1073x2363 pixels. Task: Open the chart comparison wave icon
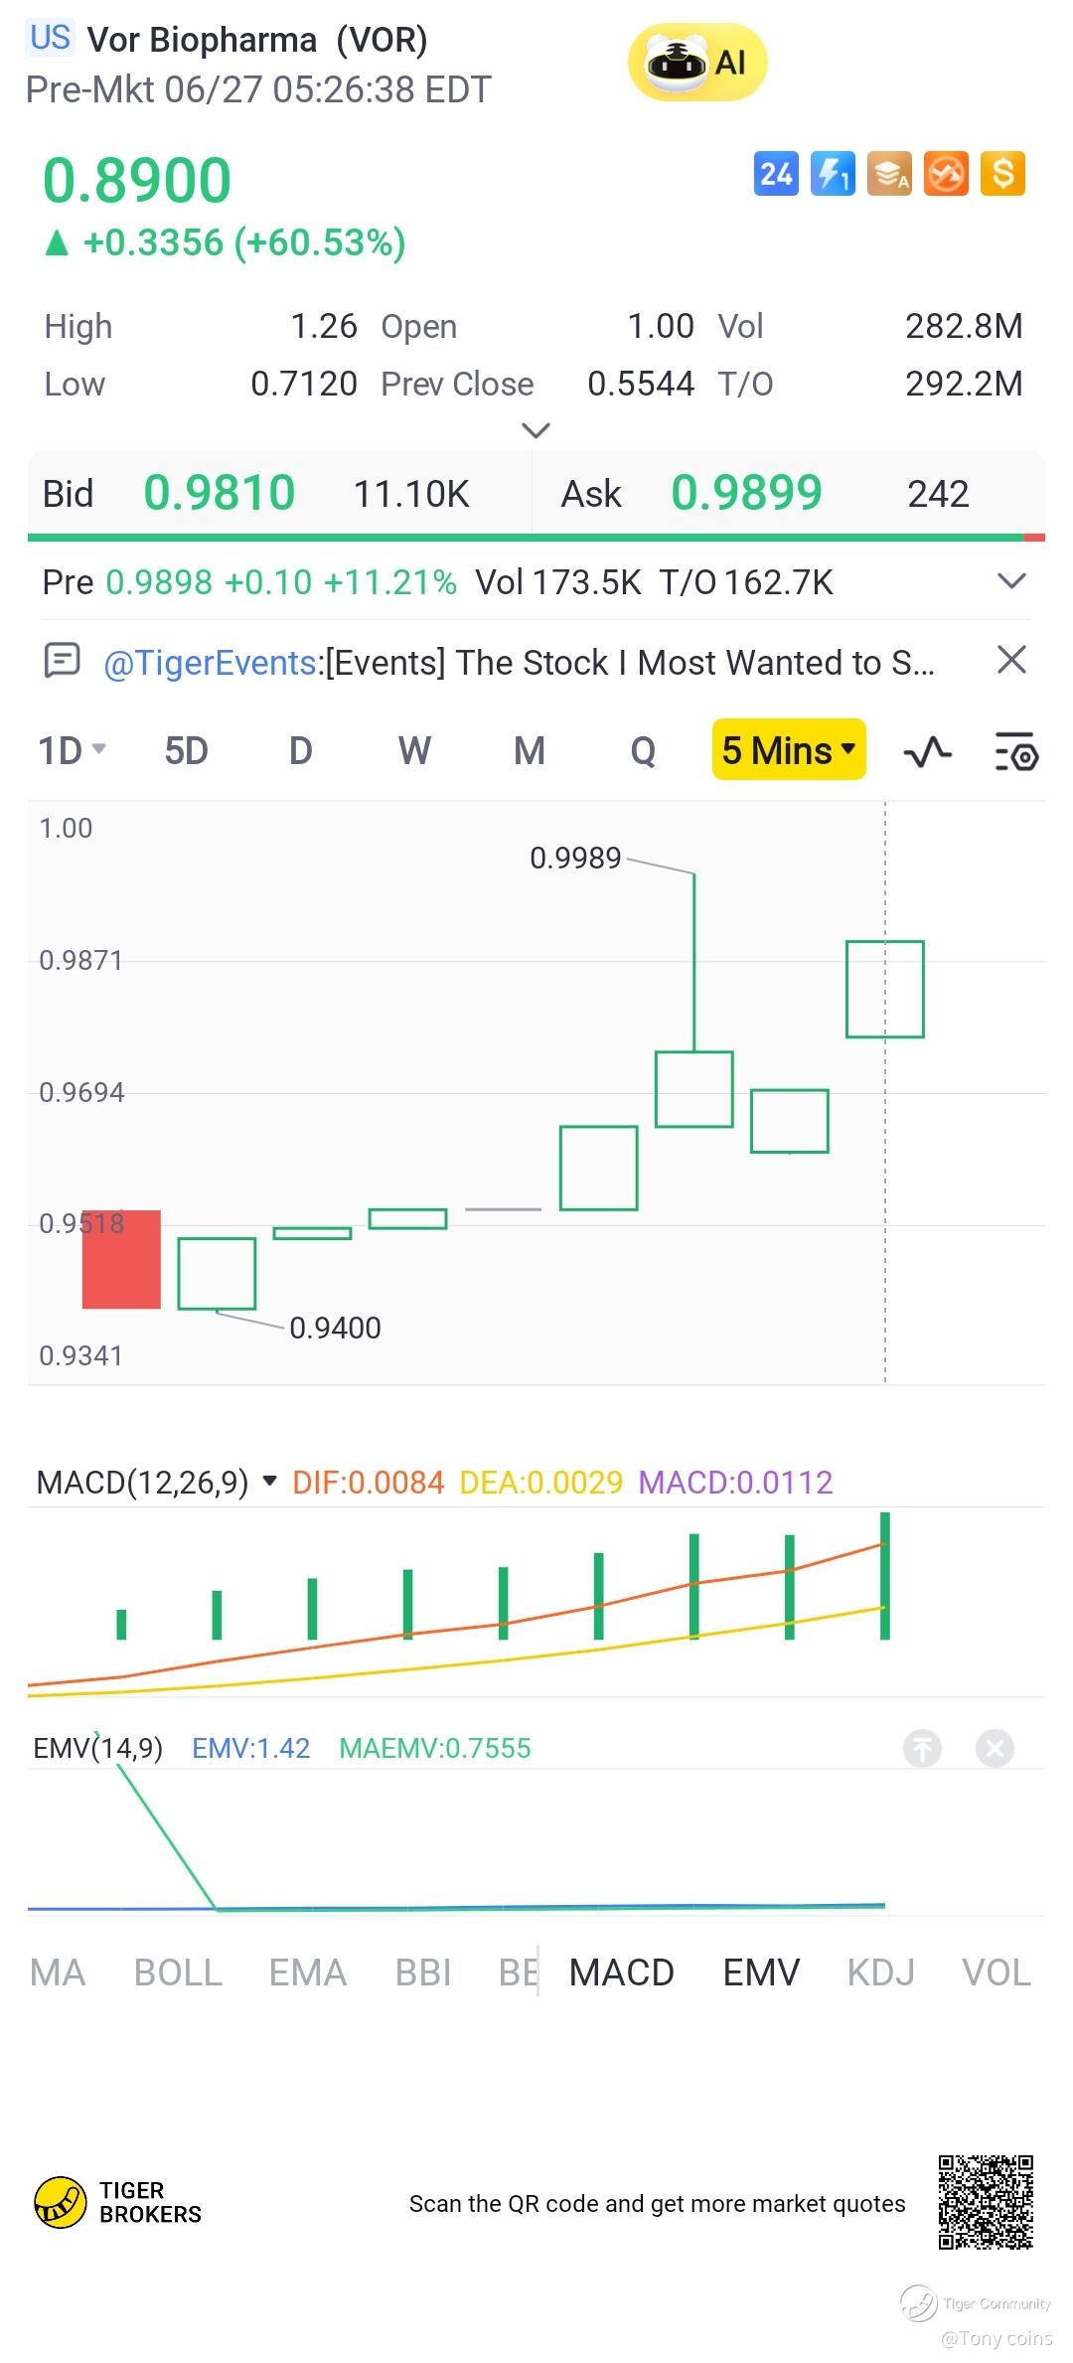pyautogui.click(x=928, y=752)
